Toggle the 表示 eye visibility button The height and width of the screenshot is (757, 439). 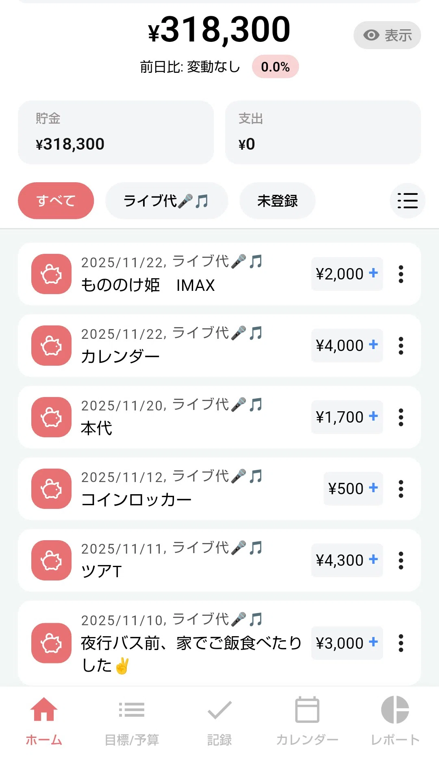(387, 35)
